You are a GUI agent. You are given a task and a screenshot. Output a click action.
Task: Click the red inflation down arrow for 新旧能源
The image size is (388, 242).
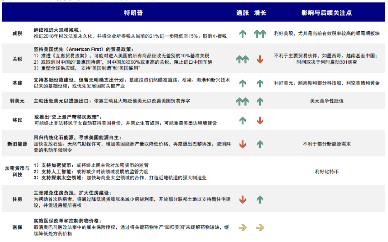tap(243, 143)
